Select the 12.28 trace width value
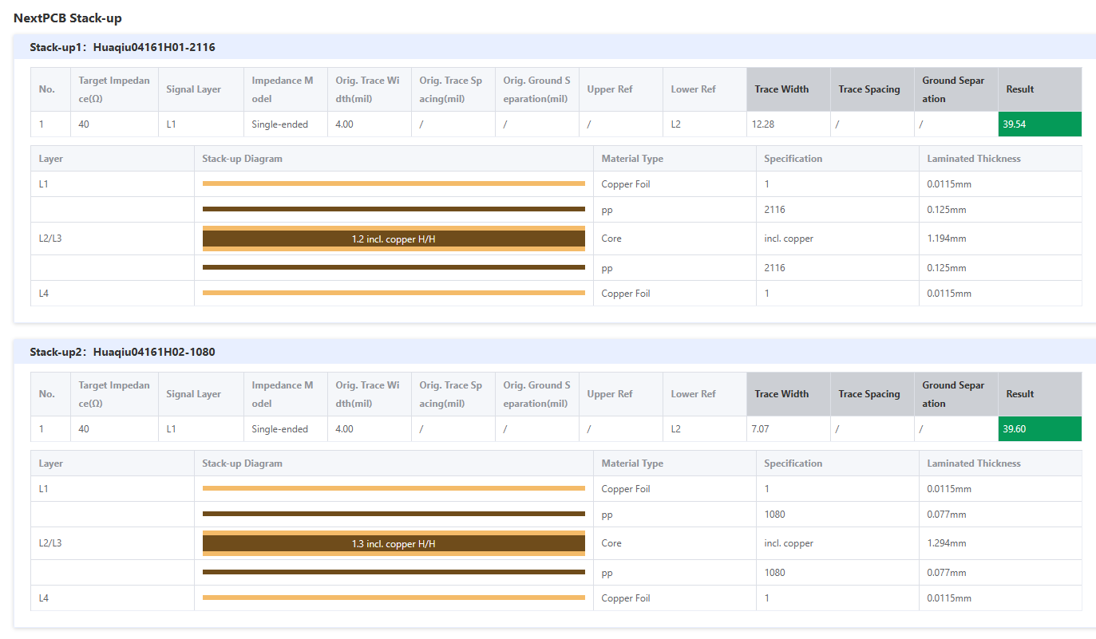 [763, 124]
